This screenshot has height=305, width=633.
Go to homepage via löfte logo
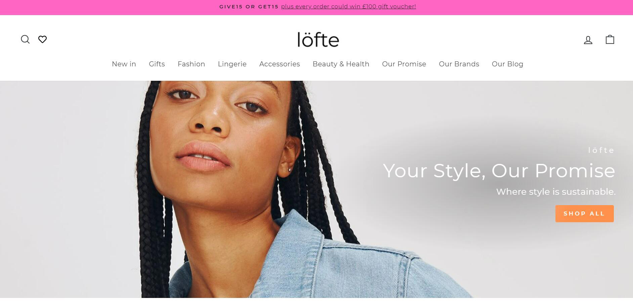[x=318, y=40]
